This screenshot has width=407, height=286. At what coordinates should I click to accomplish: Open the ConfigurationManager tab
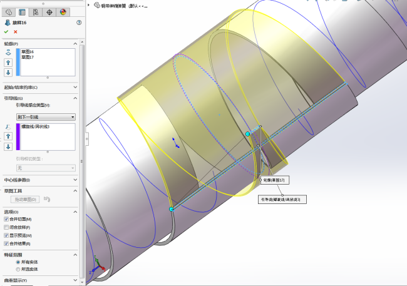(x=36, y=12)
